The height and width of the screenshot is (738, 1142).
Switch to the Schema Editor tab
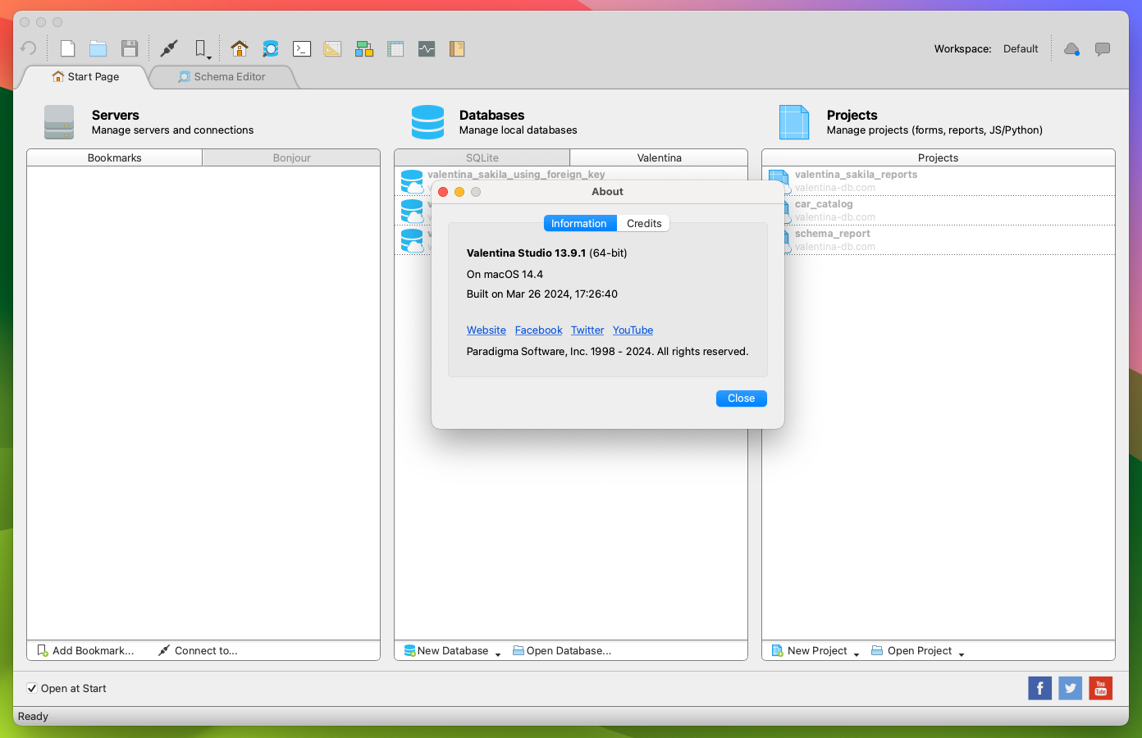point(222,77)
